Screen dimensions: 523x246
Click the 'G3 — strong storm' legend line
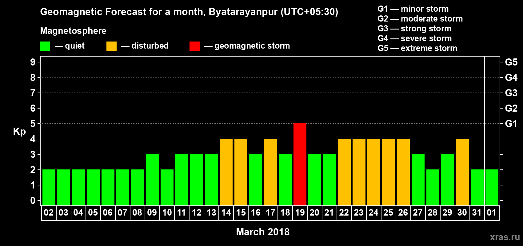pos(414,29)
